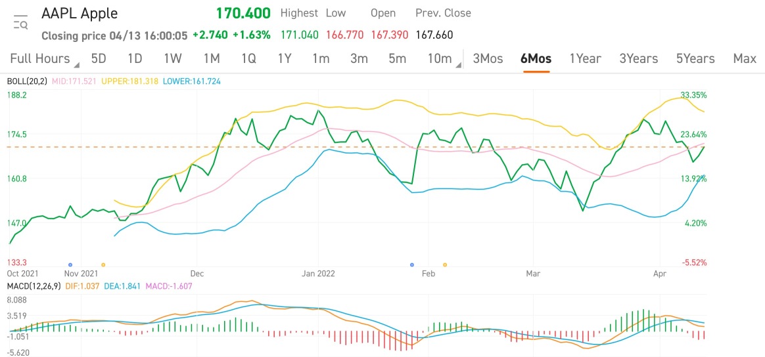Screen dimensions: 765x357
Task: Open the stock search list icon
Action: 20,23
